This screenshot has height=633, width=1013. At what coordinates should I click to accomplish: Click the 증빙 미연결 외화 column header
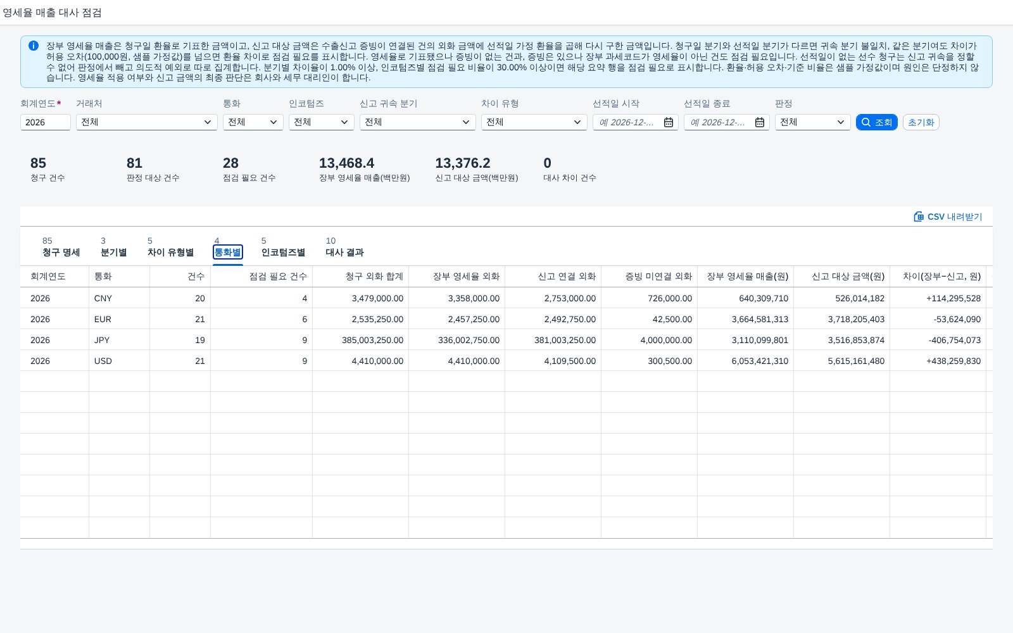point(649,277)
